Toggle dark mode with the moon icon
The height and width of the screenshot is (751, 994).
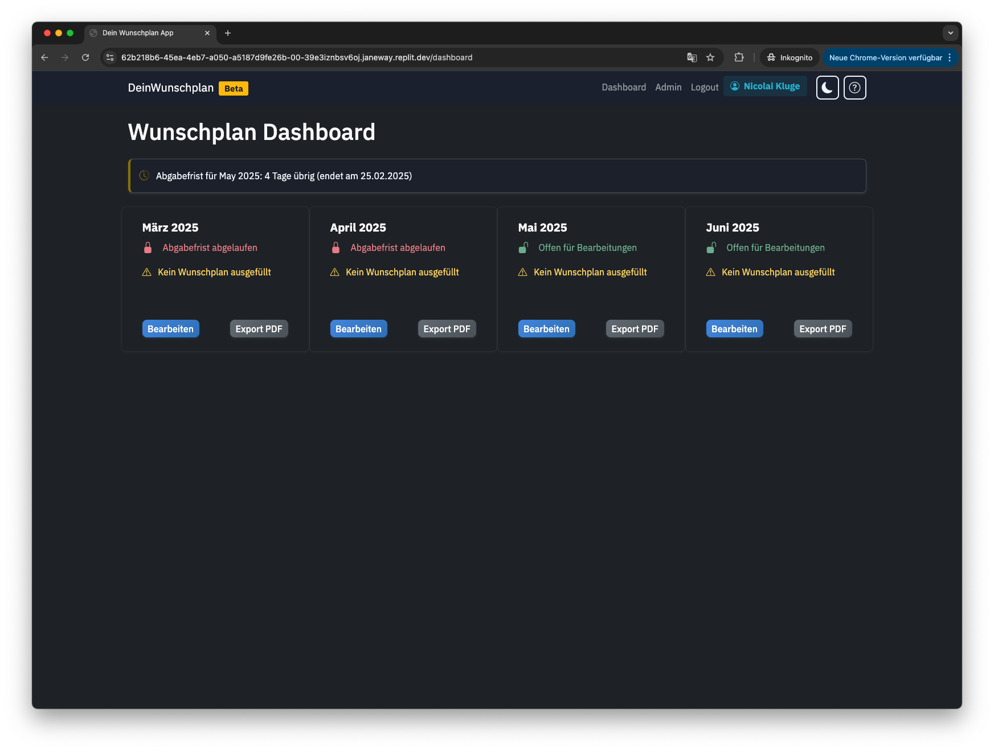[x=827, y=88]
